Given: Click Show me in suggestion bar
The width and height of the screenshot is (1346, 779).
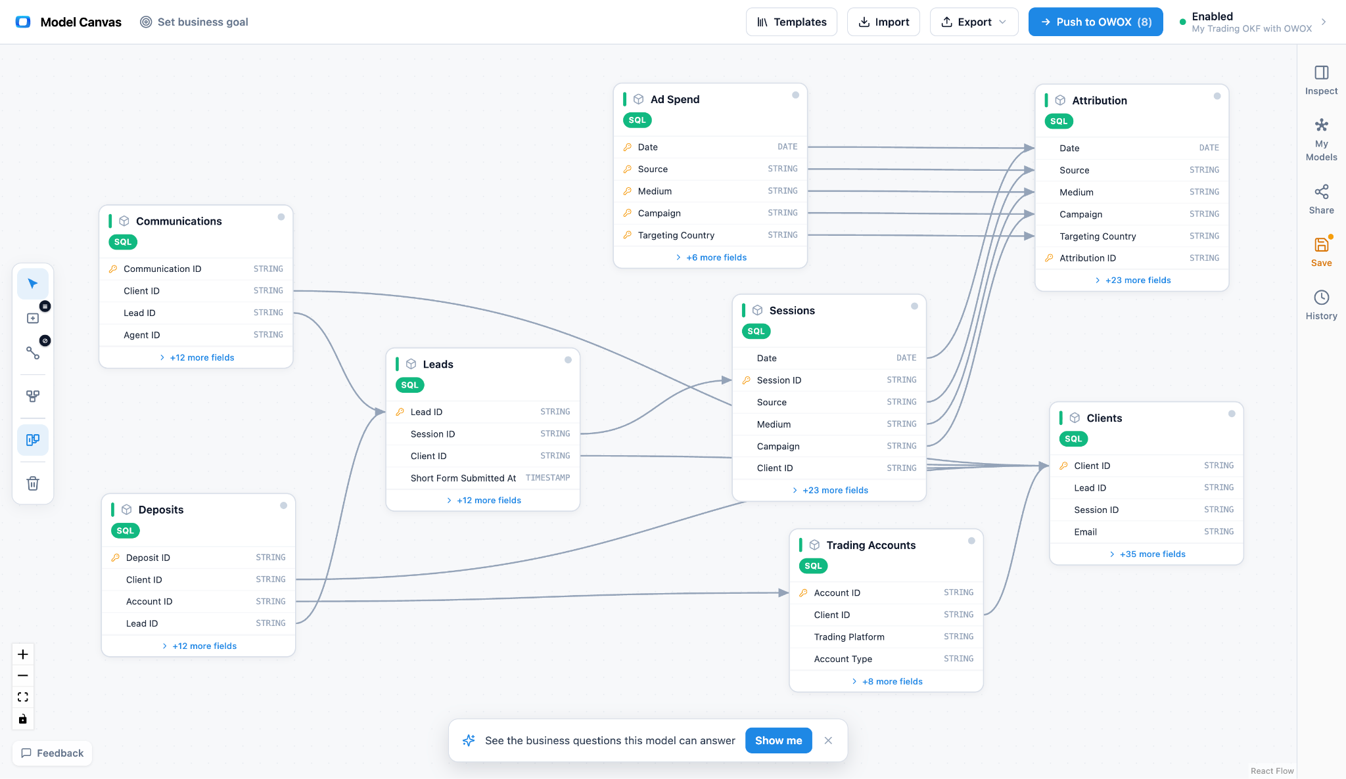Looking at the screenshot, I should pyautogui.click(x=778, y=740).
